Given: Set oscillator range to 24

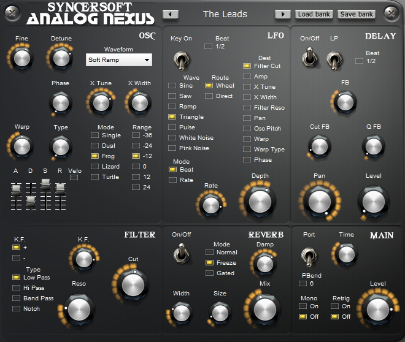Looking at the screenshot, I should pos(136,188).
